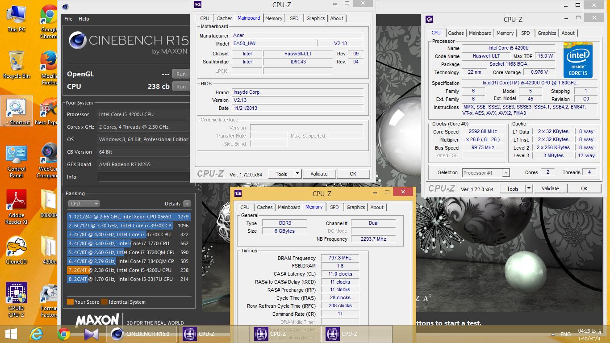The height and width of the screenshot is (343, 610).
Task: Click the Info input field in Cinebench
Action: tap(143, 177)
